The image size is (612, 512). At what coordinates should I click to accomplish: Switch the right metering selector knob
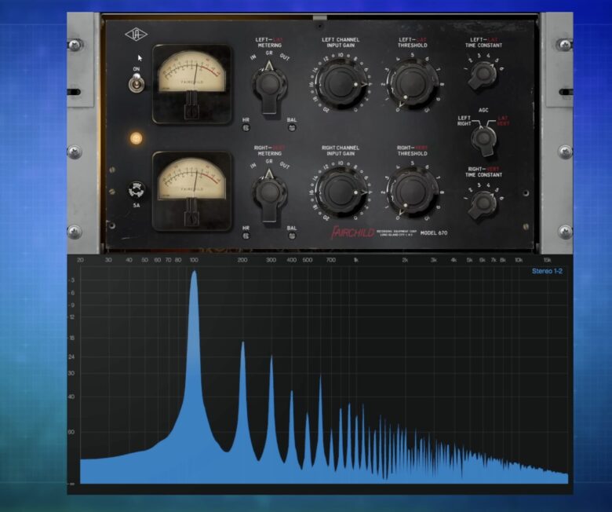[269, 192]
